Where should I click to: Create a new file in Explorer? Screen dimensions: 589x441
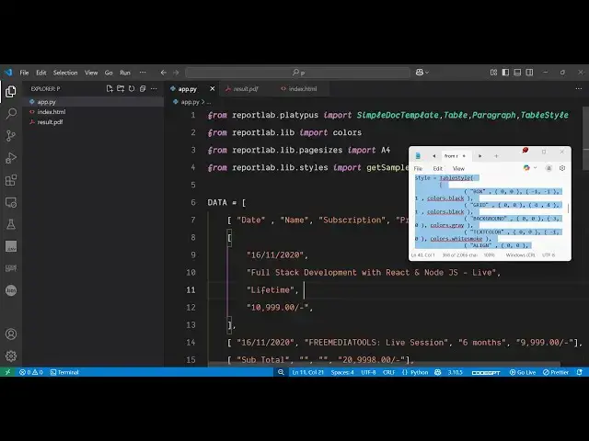(110, 89)
